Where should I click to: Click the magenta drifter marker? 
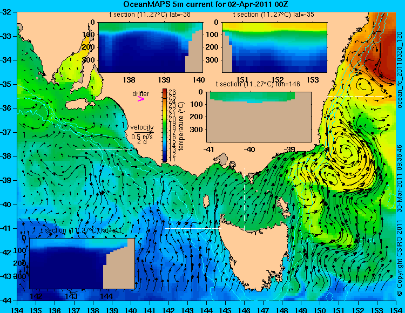pyautogui.click(x=141, y=99)
